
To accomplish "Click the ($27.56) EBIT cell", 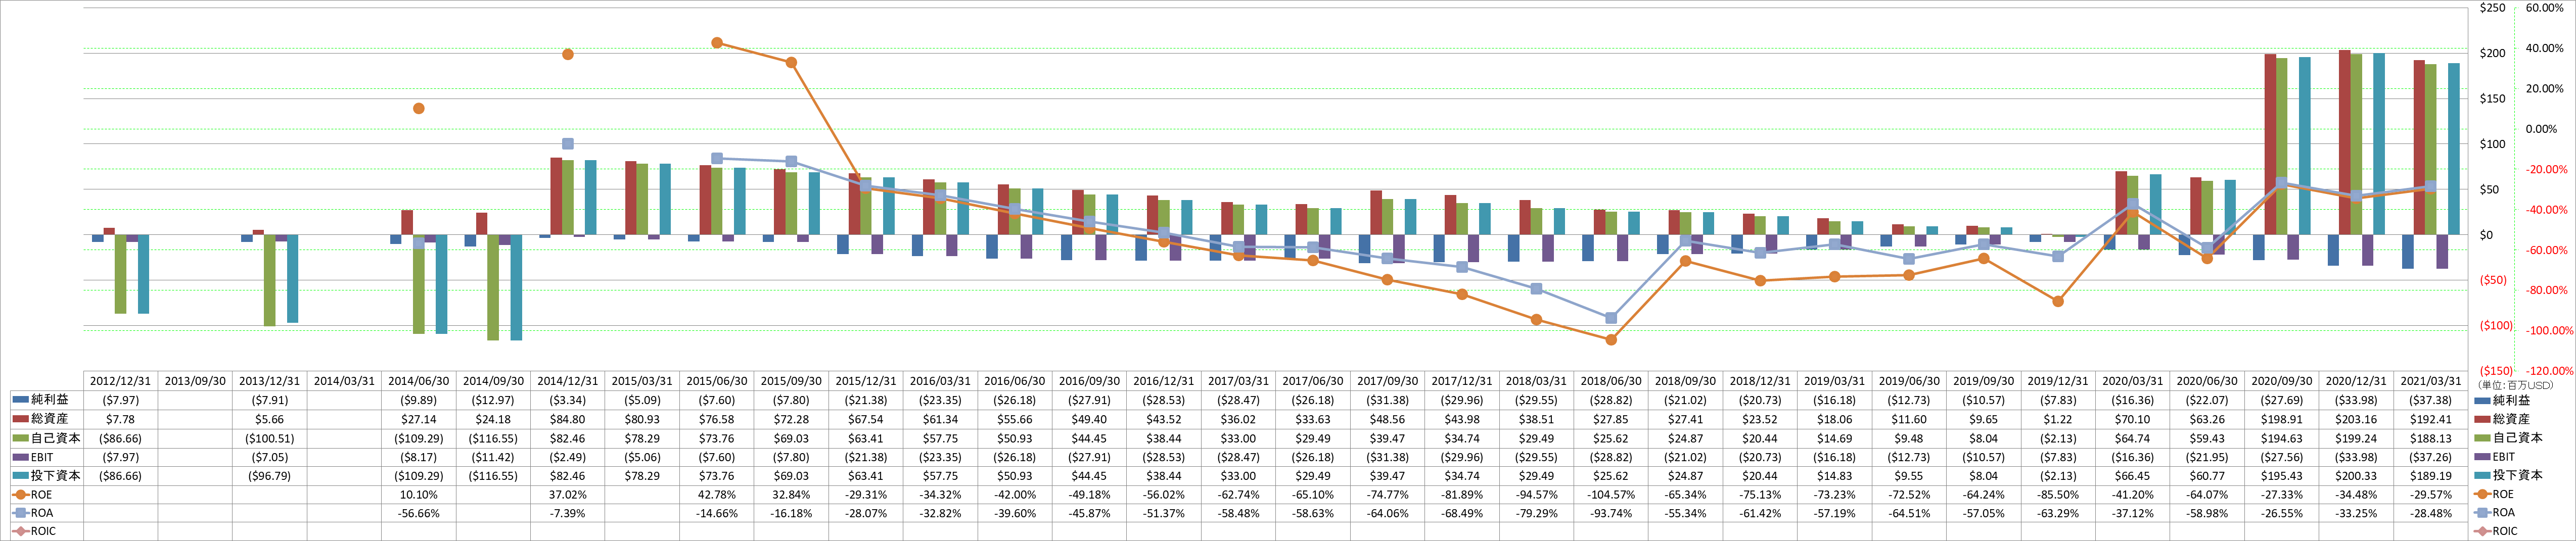I will 2281,457.
